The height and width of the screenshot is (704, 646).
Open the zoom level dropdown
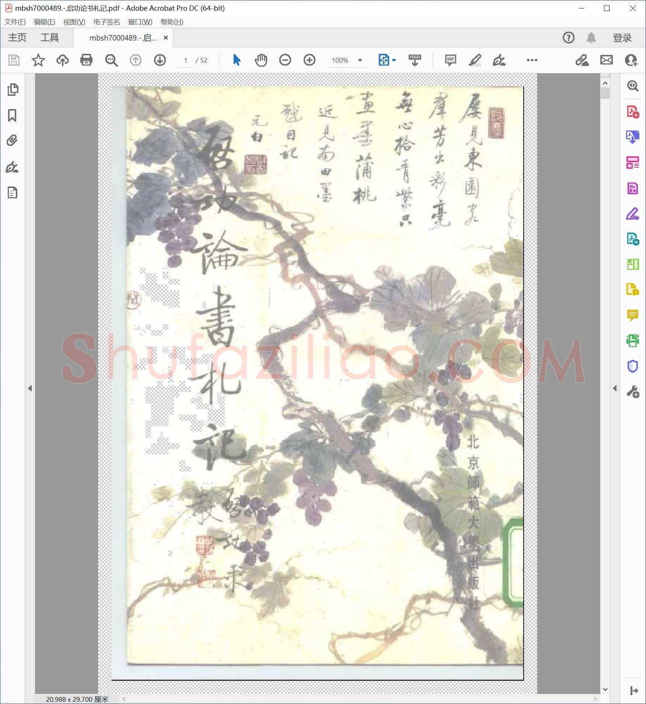tap(360, 60)
